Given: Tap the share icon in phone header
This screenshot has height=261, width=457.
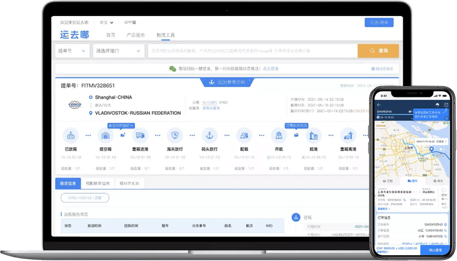Looking at the screenshot, I should pos(446,105).
